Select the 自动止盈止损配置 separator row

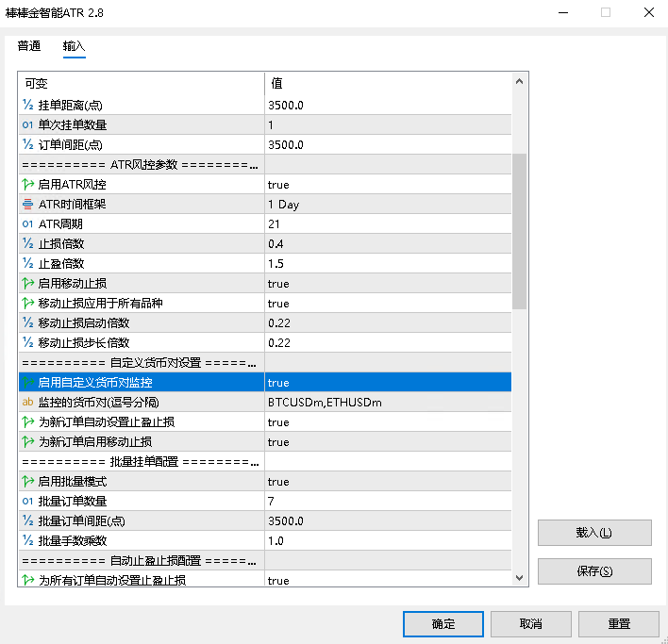click(x=265, y=560)
